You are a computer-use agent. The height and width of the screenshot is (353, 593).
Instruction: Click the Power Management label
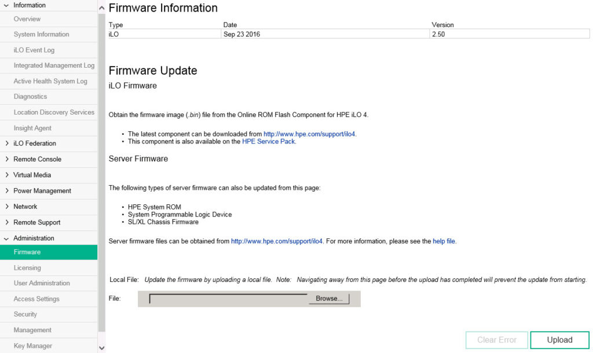[x=42, y=191]
